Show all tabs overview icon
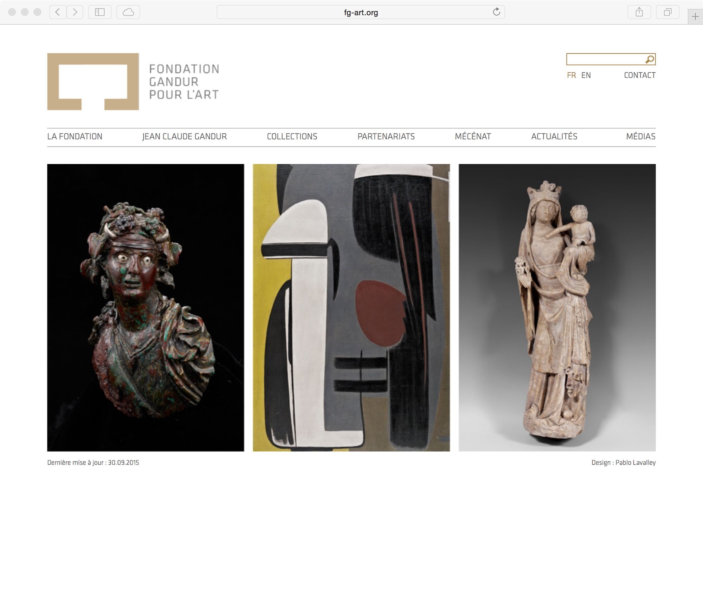 [x=667, y=12]
